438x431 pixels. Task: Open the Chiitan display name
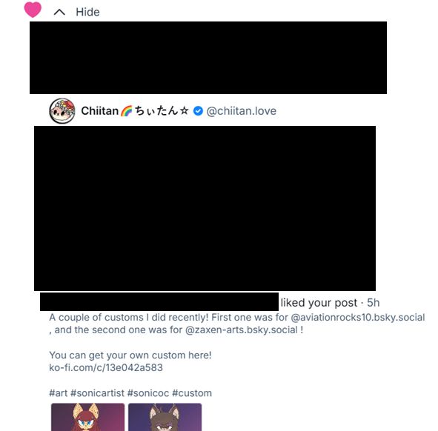click(x=135, y=111)
